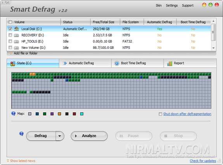This screenshot has height=165, width=223.
Task: Click the Pause button
Action: tap(134, 136)
